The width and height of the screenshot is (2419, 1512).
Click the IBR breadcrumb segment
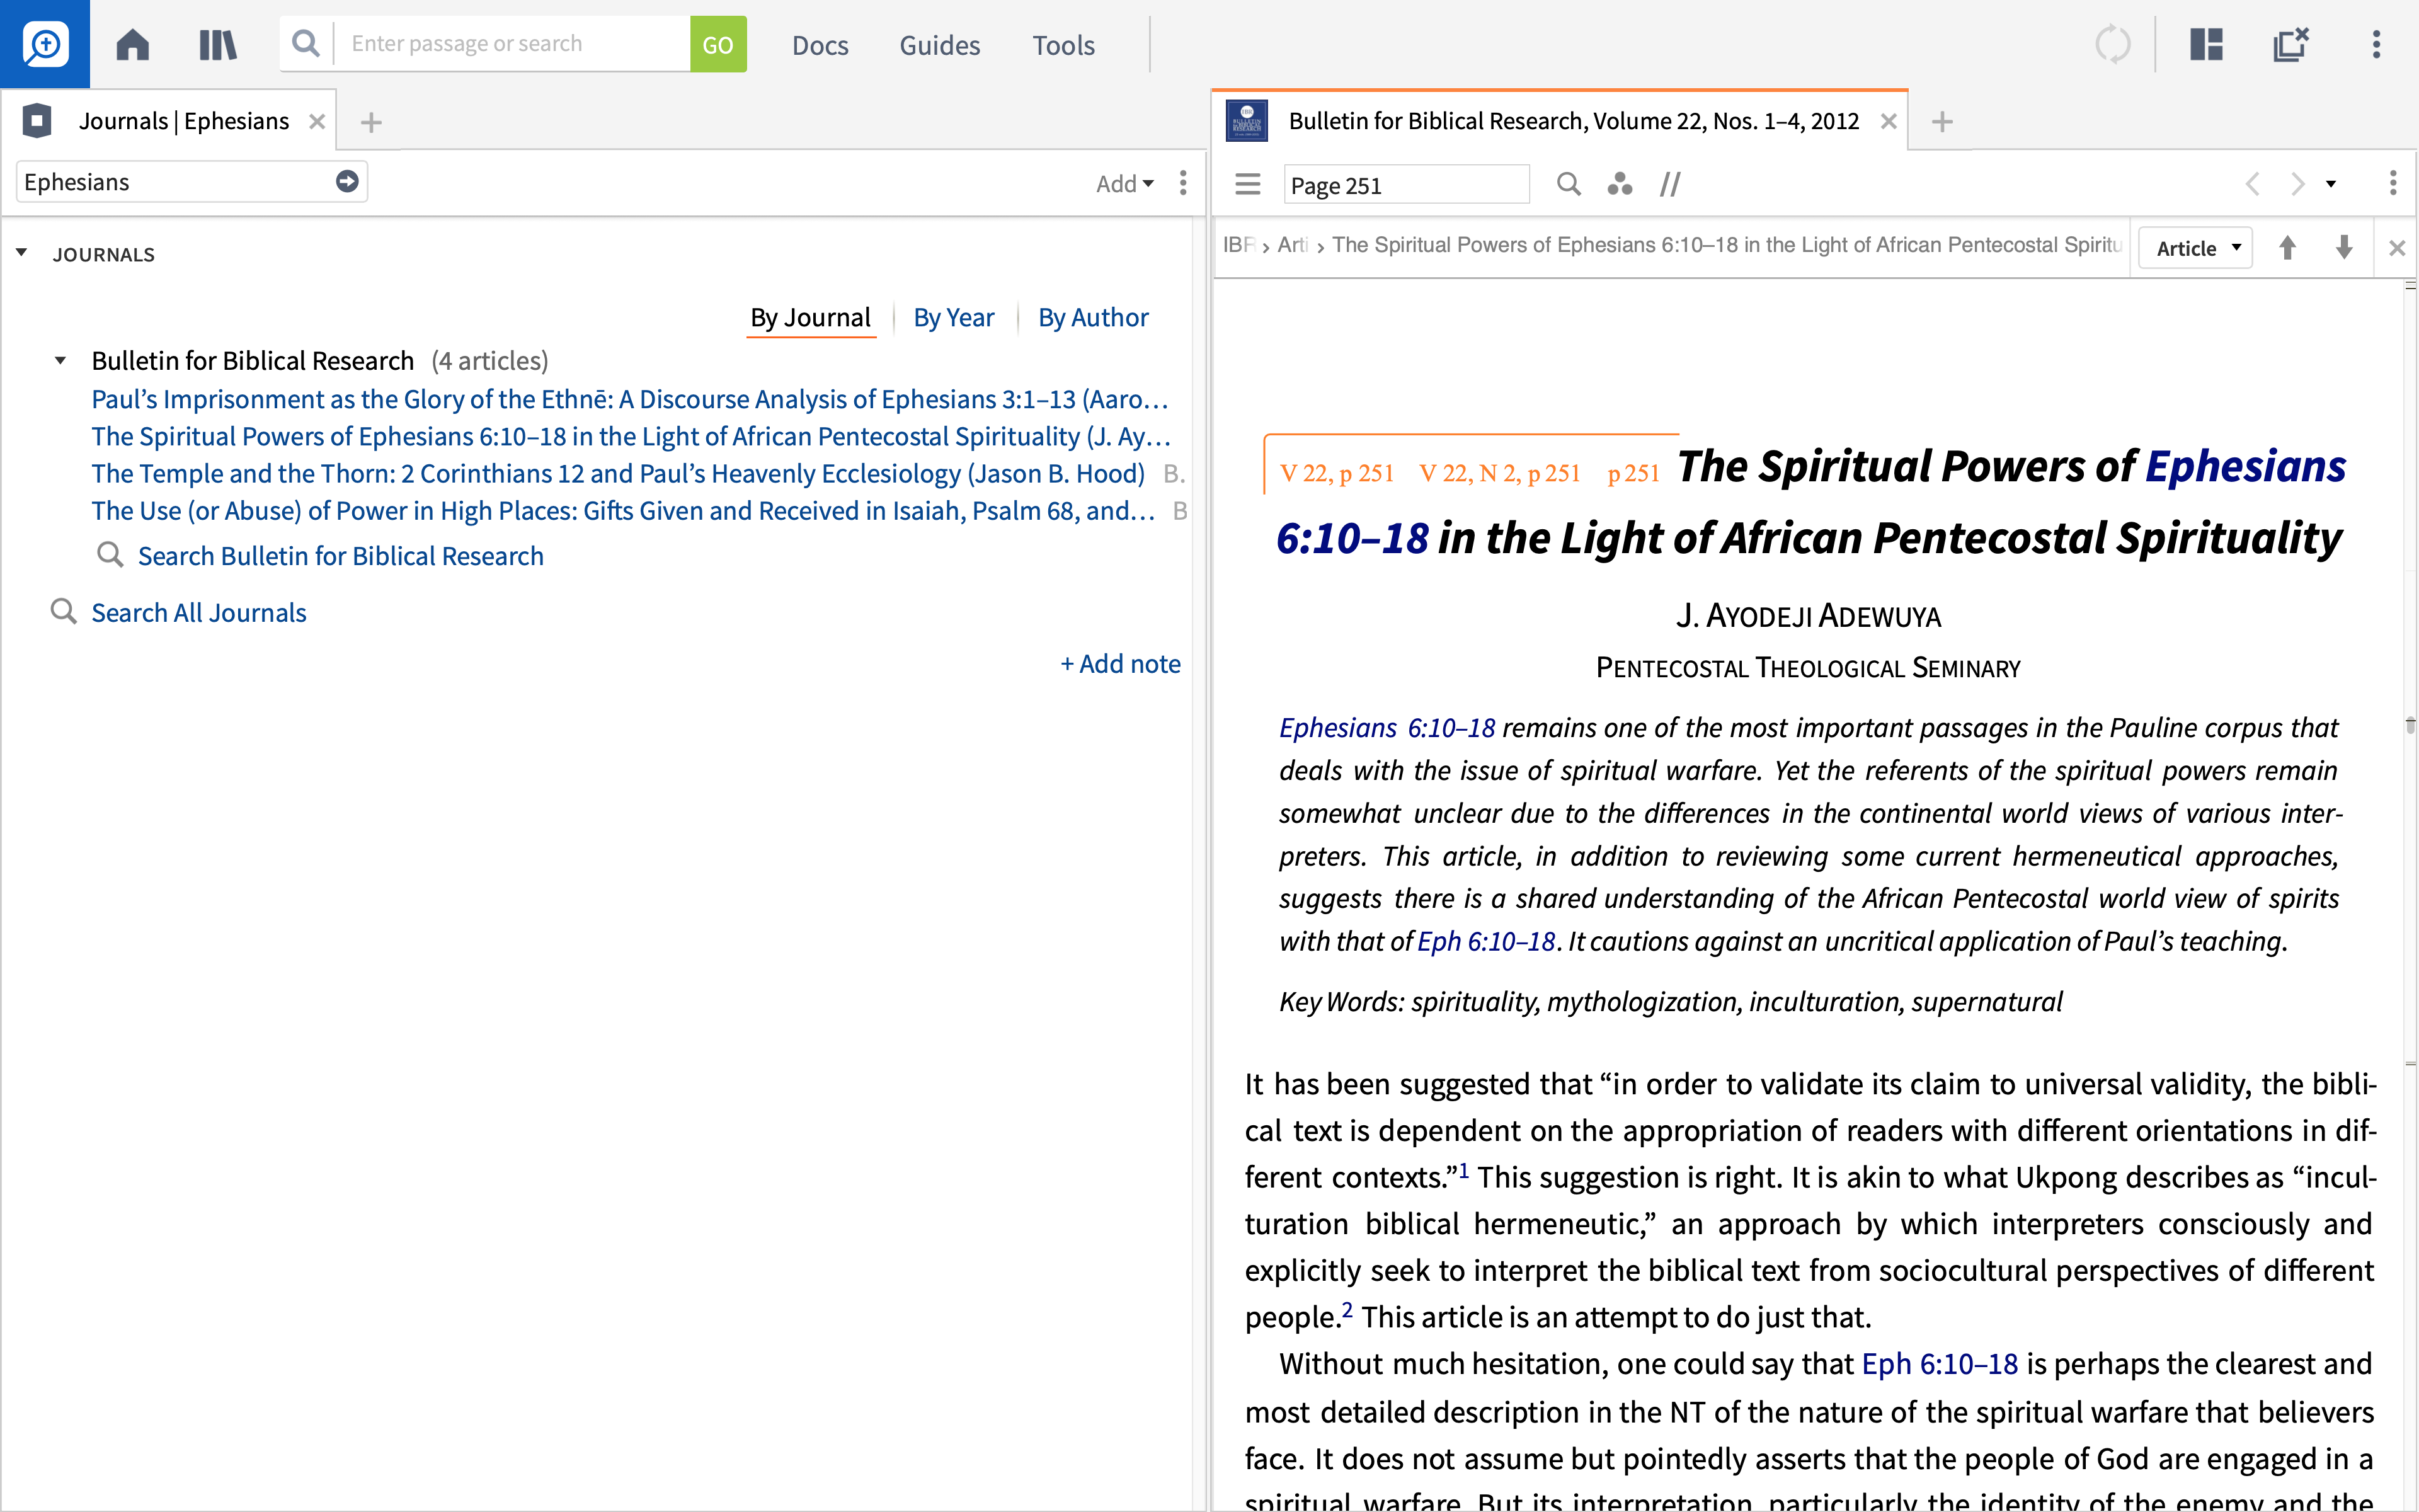[1237, 245]
